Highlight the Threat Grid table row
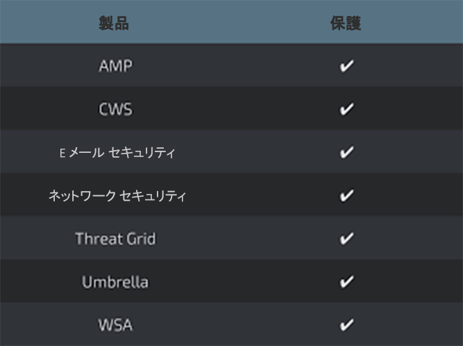 (231, 239)
